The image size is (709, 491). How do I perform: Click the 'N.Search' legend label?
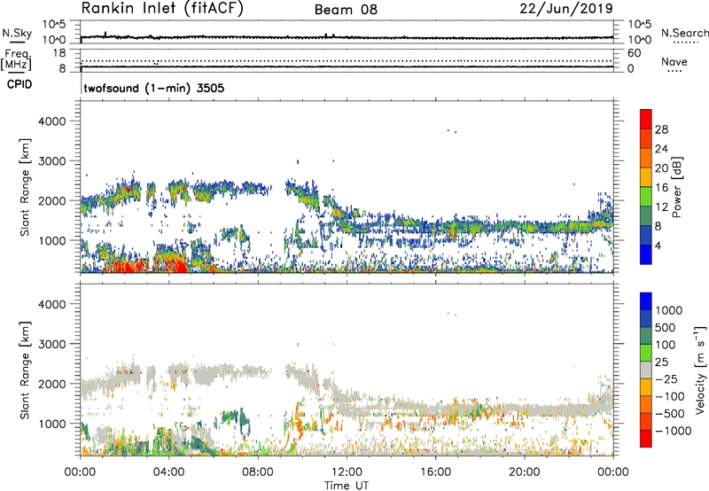pyautogui.click(x=684, y=33)
